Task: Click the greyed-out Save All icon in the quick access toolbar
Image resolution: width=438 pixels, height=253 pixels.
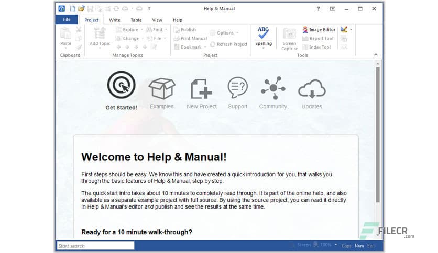Action: coord(99,9)
